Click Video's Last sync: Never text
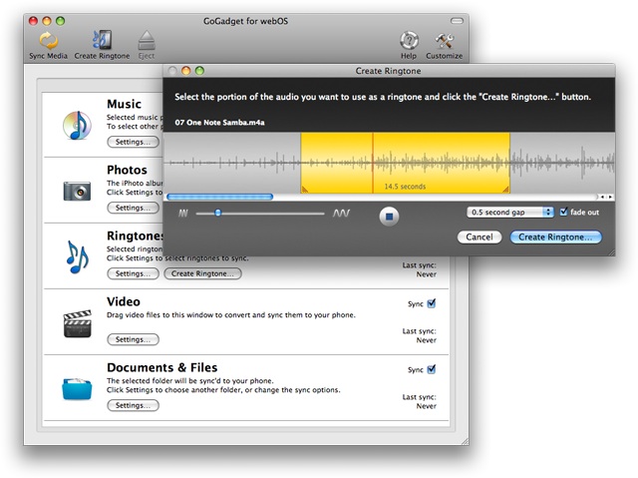The image size is (638, 478). (420, 335)
